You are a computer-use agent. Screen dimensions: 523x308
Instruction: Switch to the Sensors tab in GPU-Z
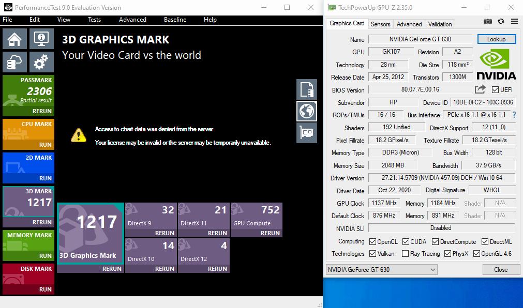380,24
